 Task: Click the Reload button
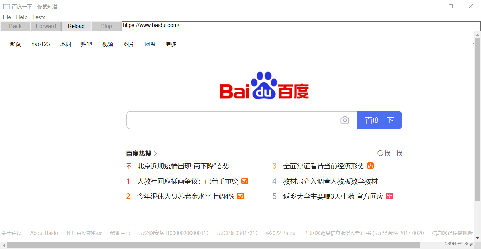[76, 26]
